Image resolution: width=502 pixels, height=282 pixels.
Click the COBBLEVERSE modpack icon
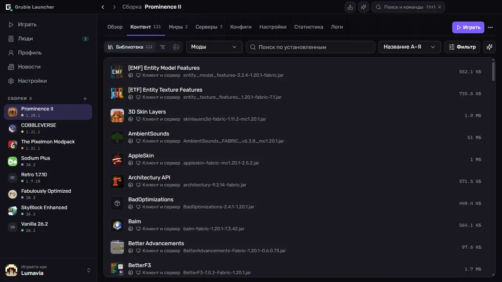pos(13,128)
